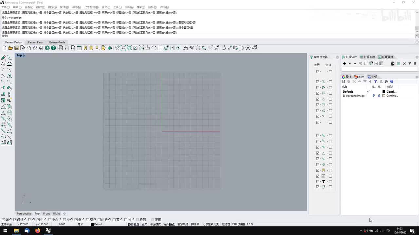Image resolution: width=419 pixels, height=235 pixels.
Task: Toggle 最近点 nearest-point snap checkbox
Action: pos(15,220)
